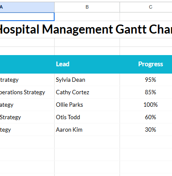The width and height of the screenshot is (172, 176).
Task: Select the 95% progress cell
Action: point(146,80)
